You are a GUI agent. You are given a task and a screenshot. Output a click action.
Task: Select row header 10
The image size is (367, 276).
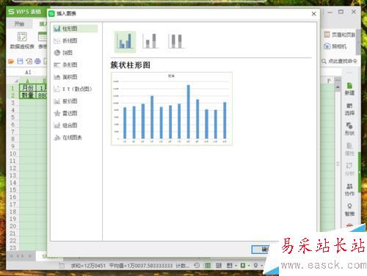pyautogui.click(x=12, y=153)
